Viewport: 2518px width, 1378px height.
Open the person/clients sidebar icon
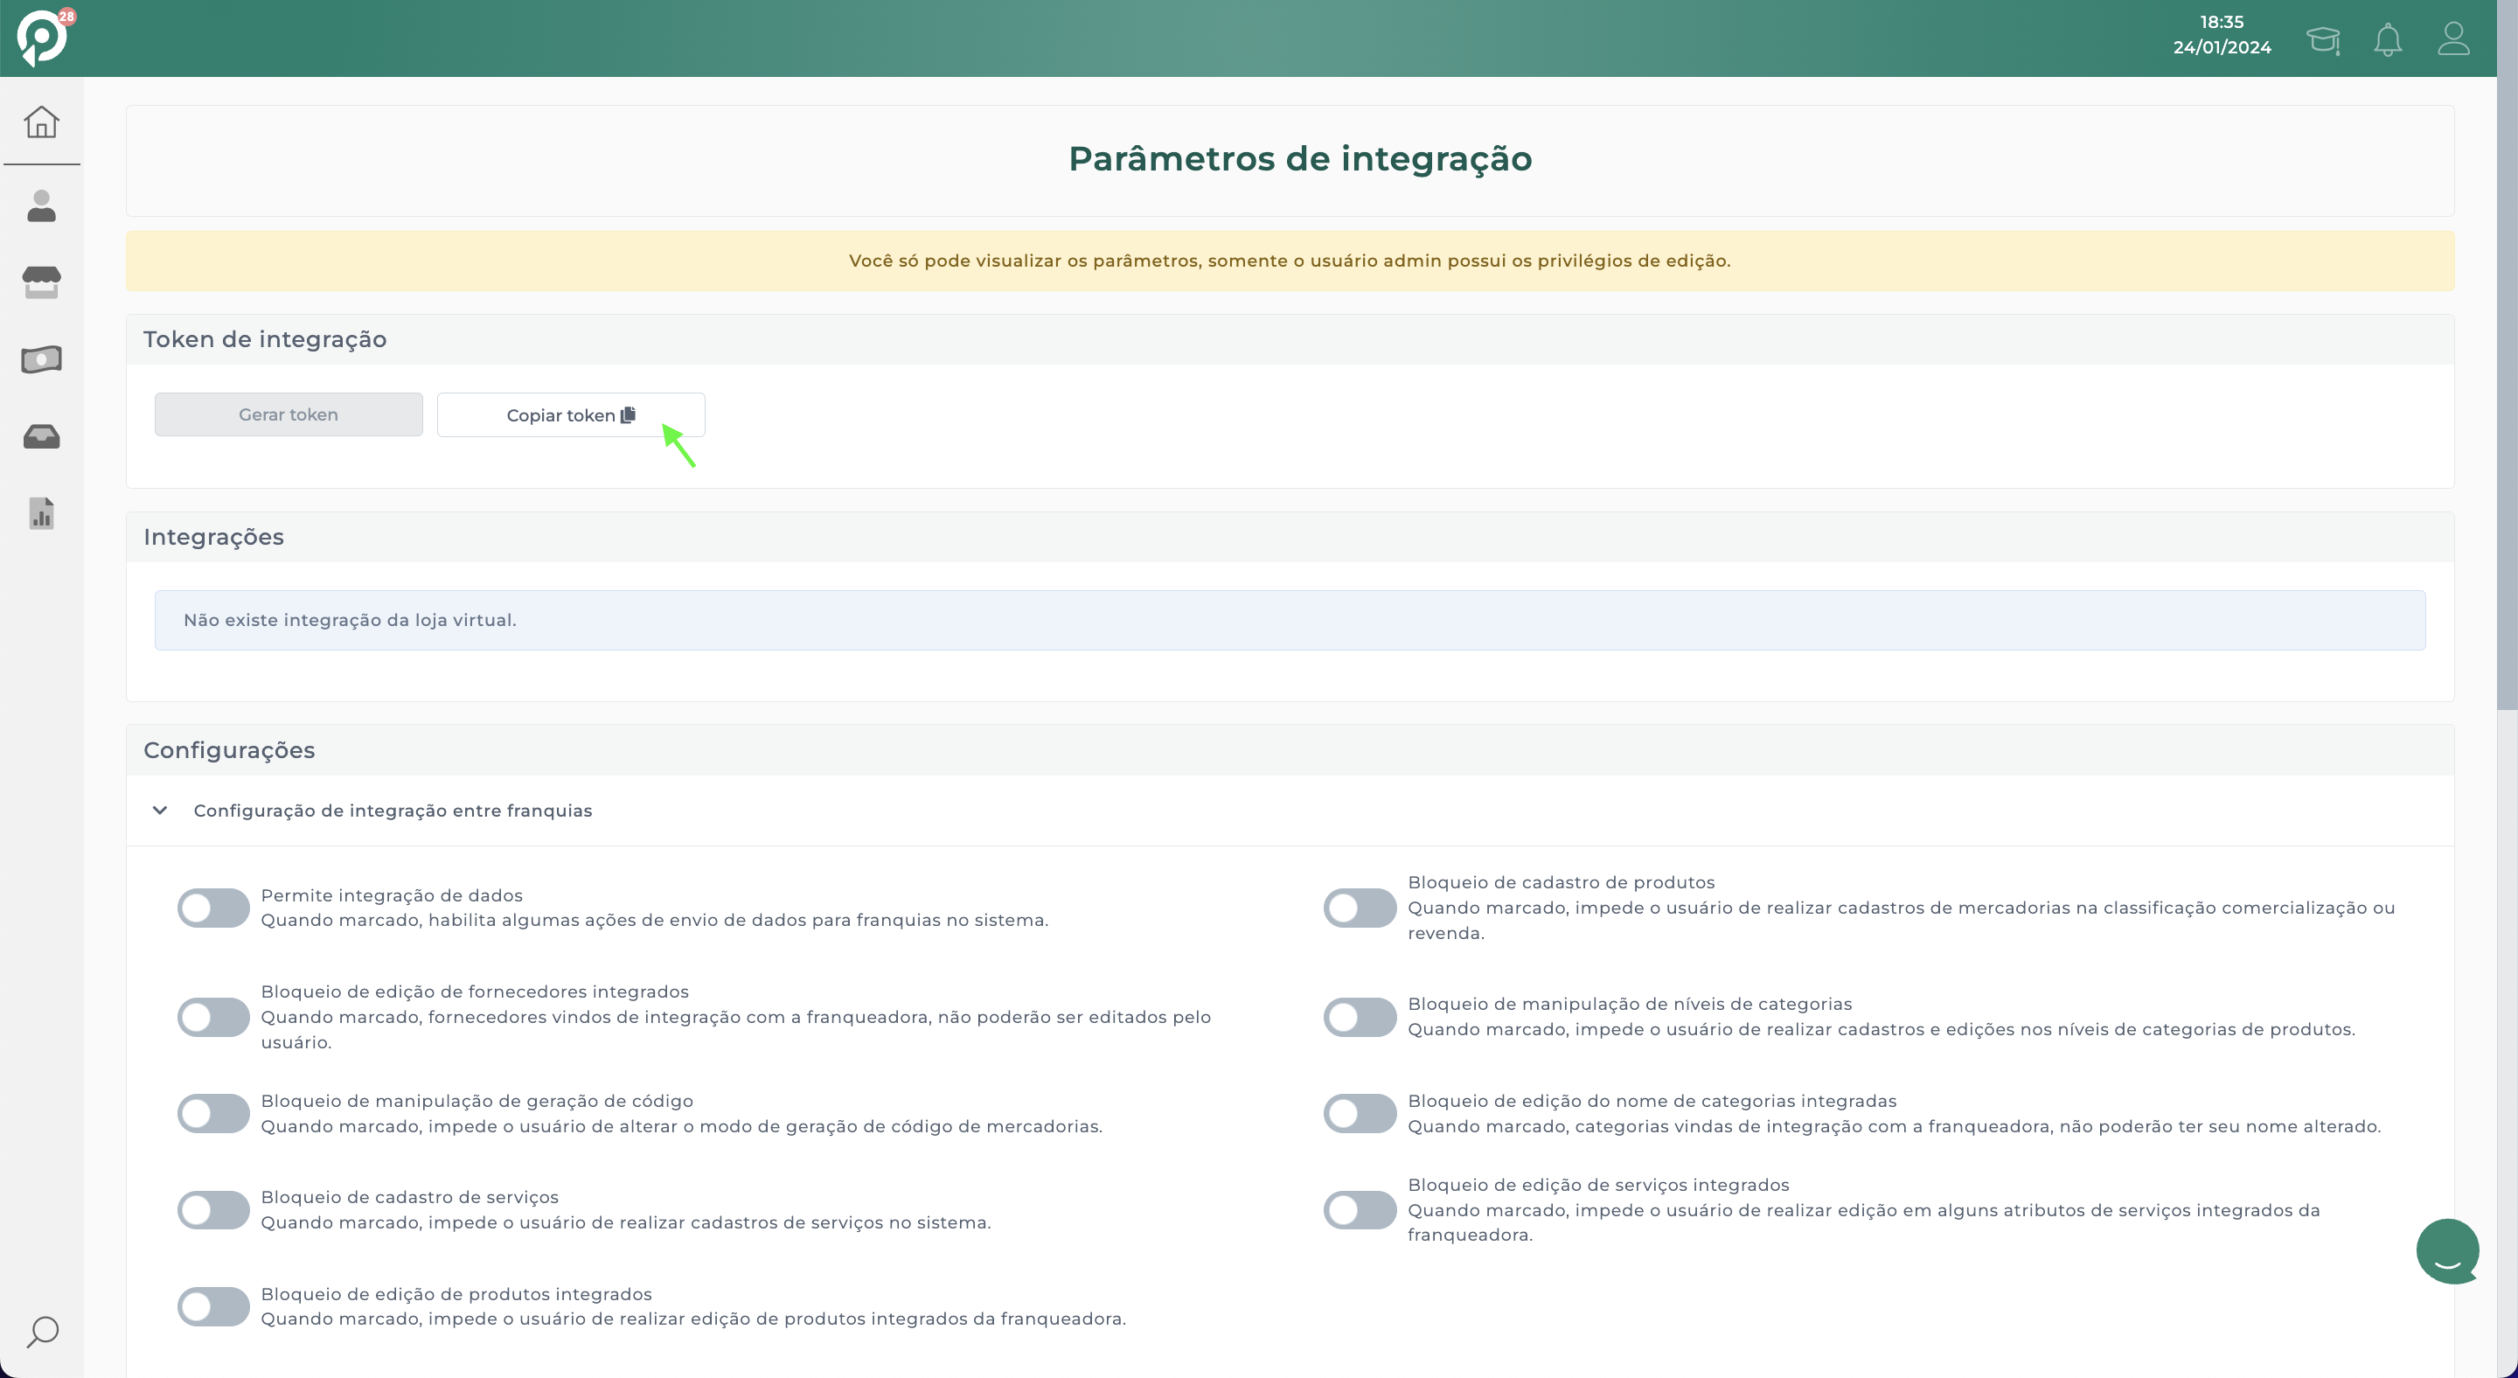pos(41,206)
